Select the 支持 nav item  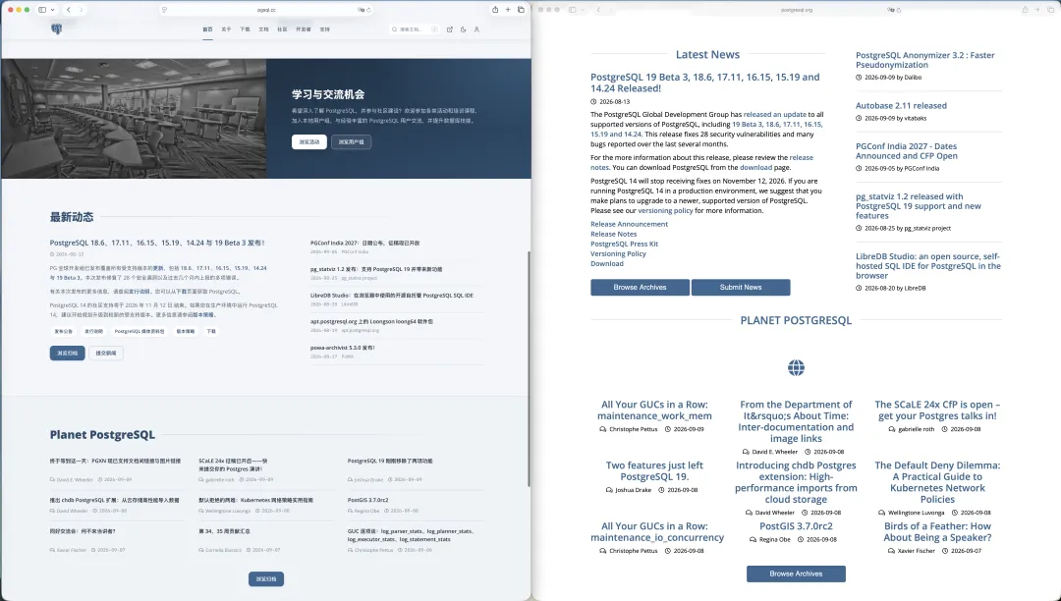tap(325, 29)
